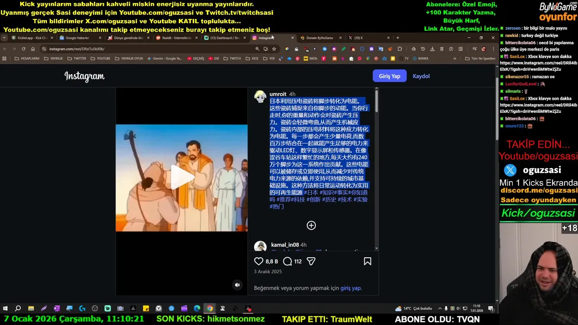This screenshot has height=325, width=578.
Task: Click the zoom magnifier icon in address bar
Action: 257,49
